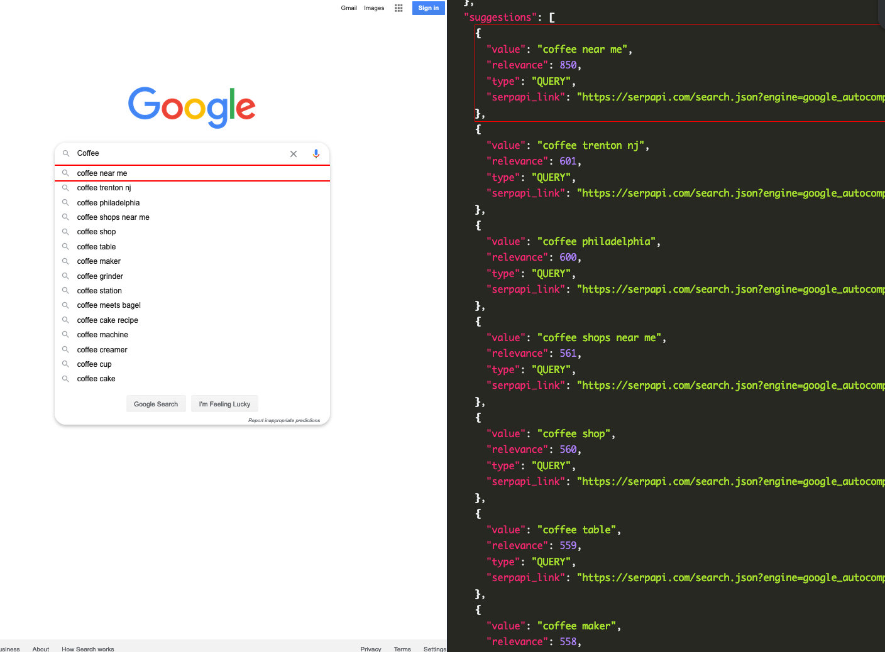Click JSON value "coffee shops near me"

pos(599,338)
